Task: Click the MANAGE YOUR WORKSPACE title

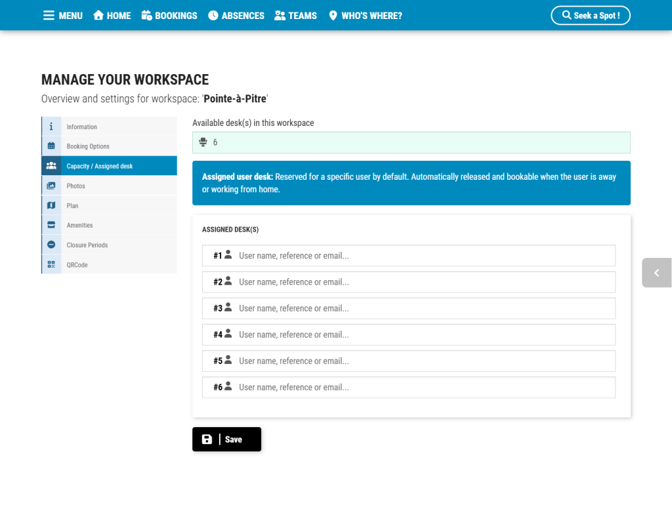Action: (125, 79)
